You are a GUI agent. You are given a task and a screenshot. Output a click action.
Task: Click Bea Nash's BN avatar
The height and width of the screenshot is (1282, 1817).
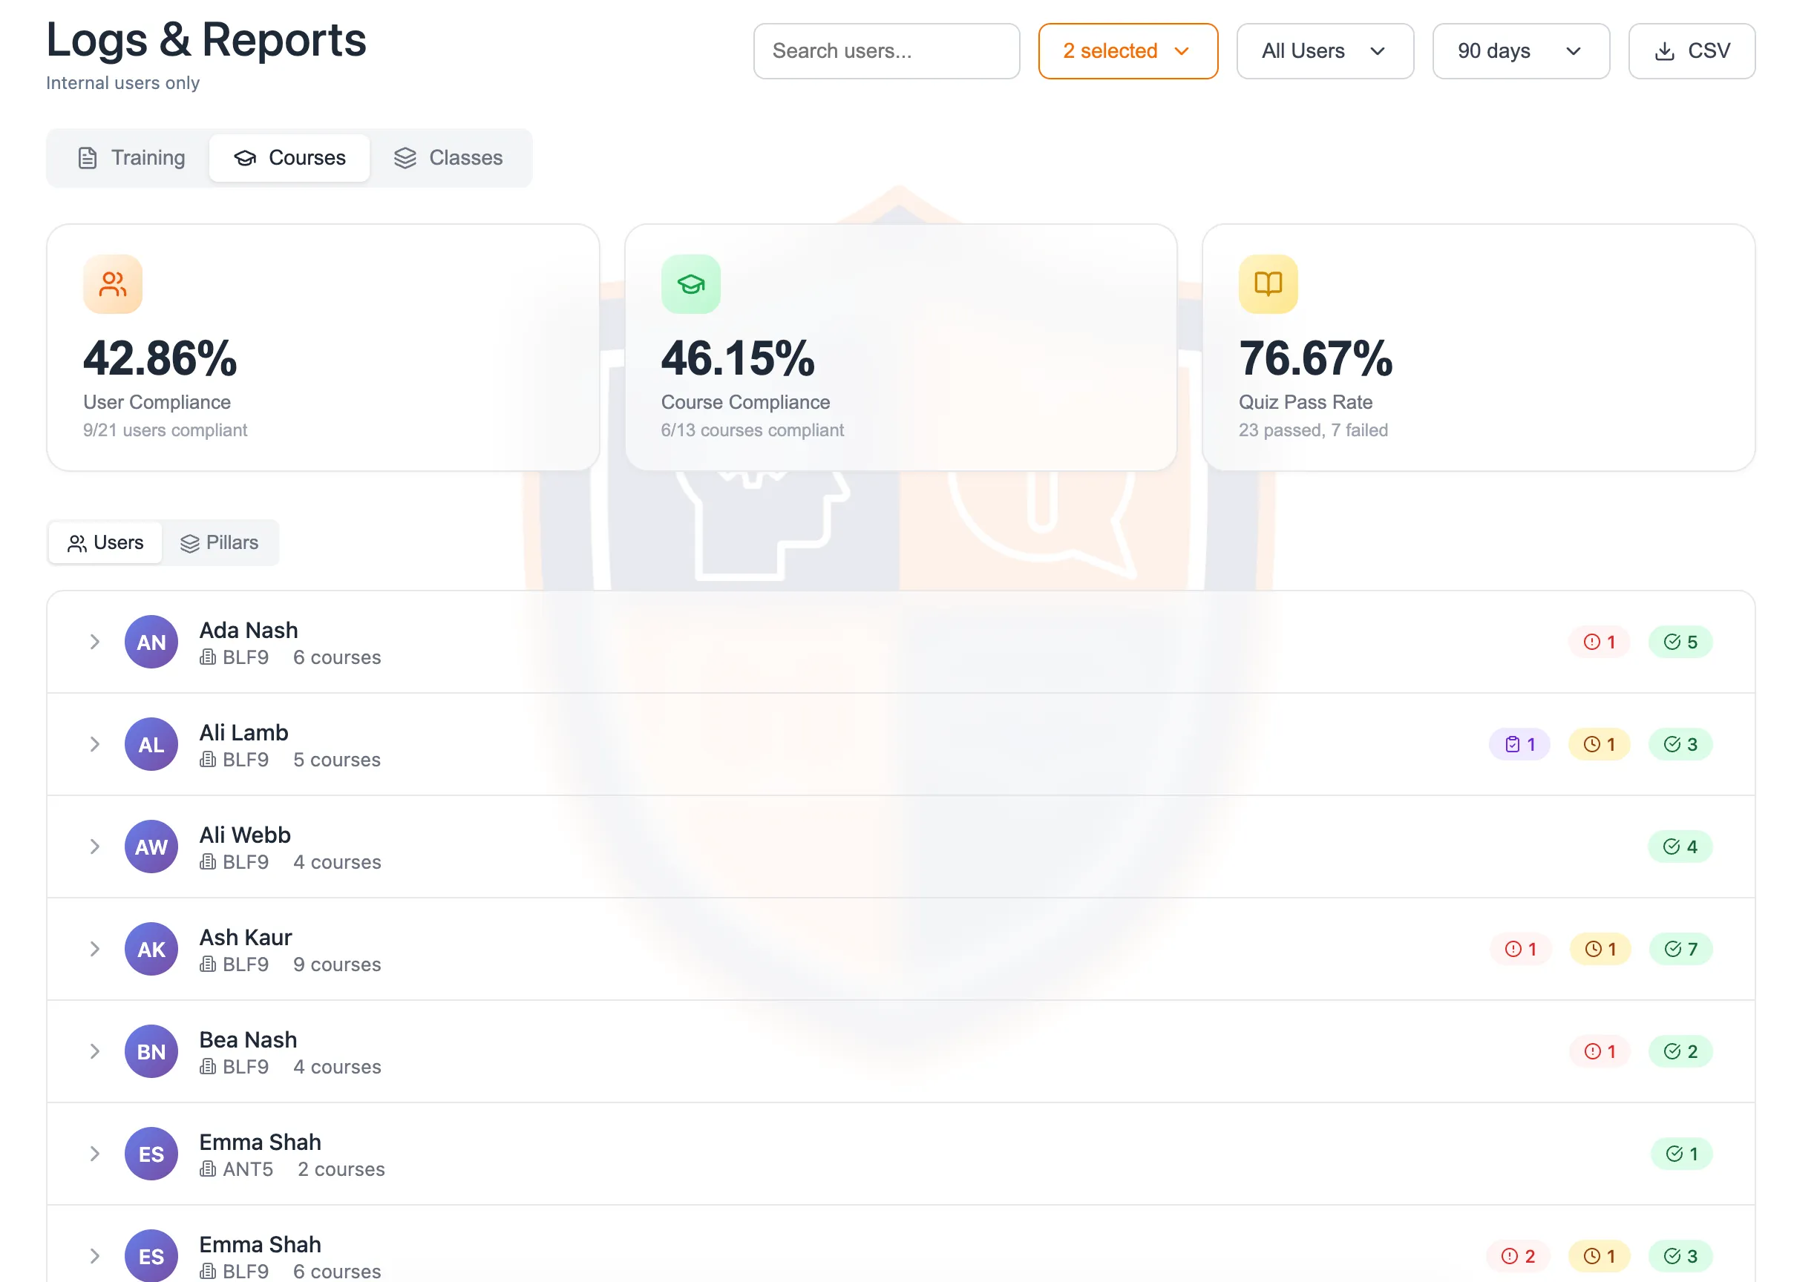click(x=151, y=1052)
